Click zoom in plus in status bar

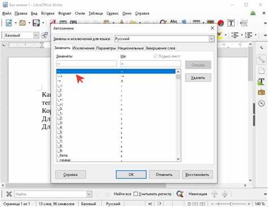click(249, 204)
